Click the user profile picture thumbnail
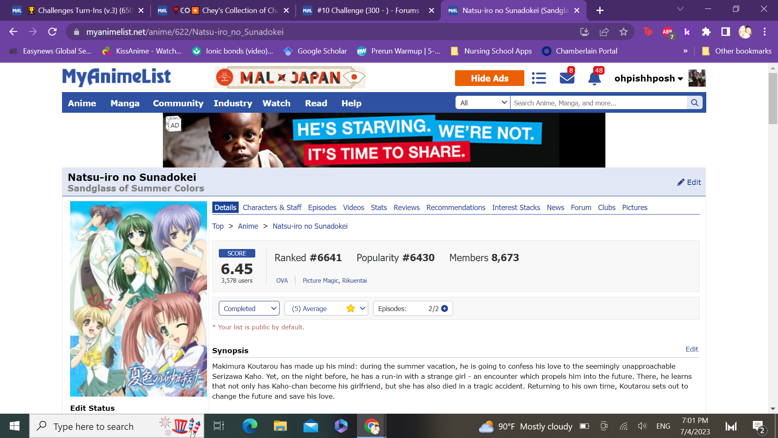The width and height of the screenshot is (778, 438). (697, 78)
